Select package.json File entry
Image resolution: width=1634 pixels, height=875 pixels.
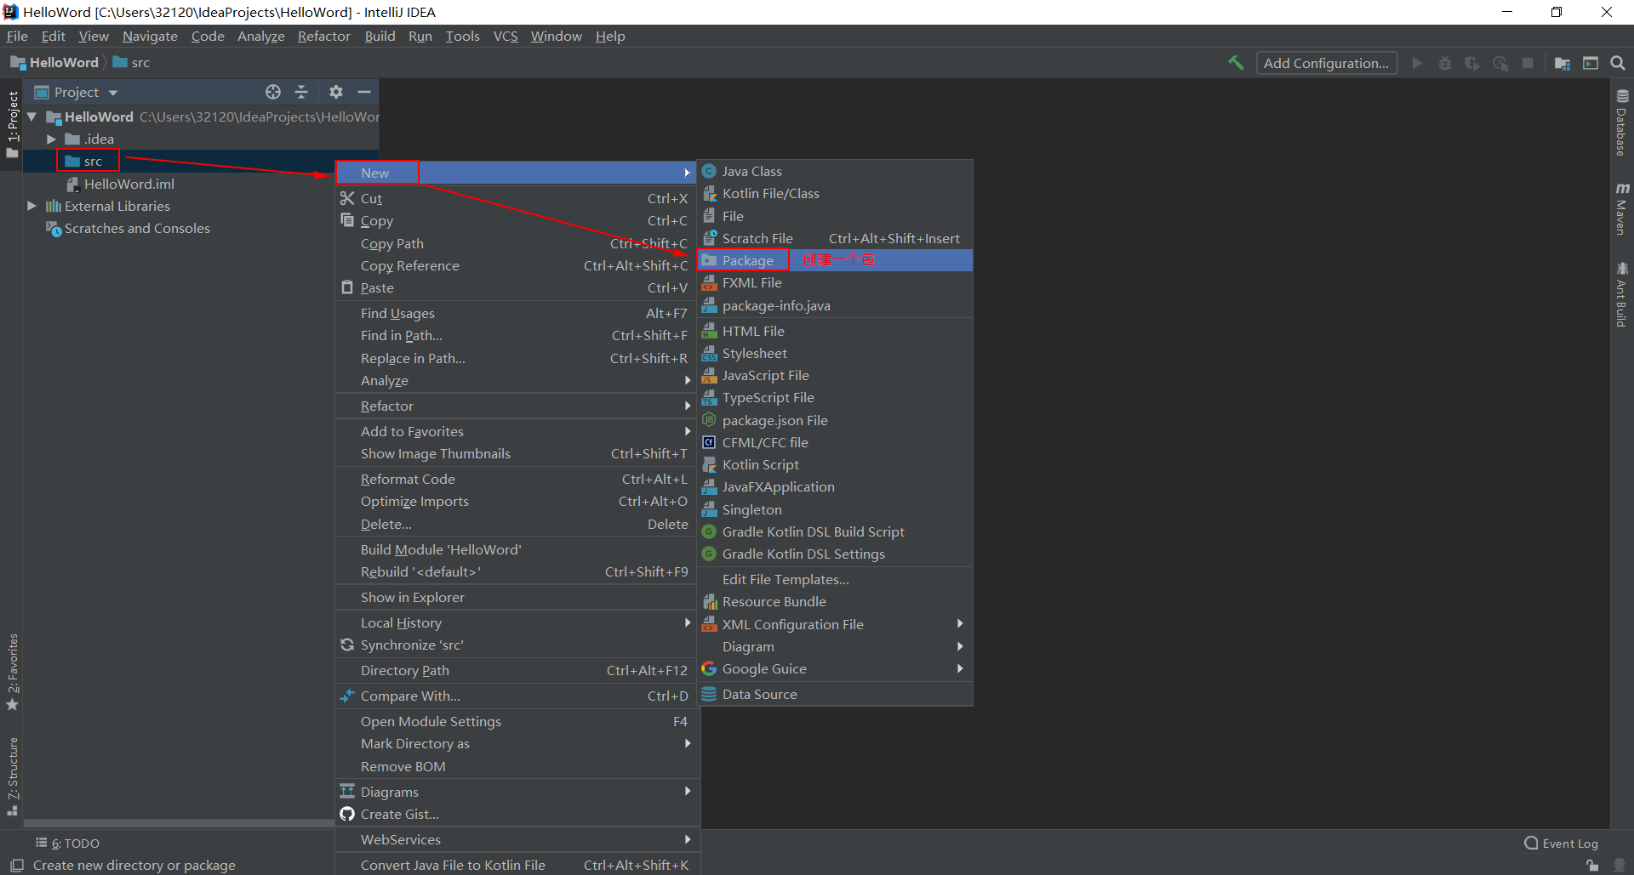tap(835, 420)
